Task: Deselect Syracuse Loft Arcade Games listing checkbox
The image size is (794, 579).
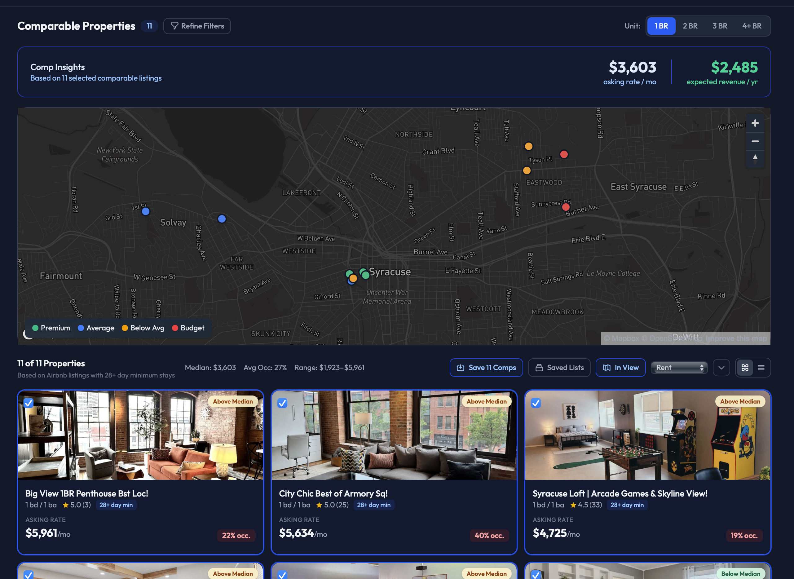Action: click(x=536, y=403)
